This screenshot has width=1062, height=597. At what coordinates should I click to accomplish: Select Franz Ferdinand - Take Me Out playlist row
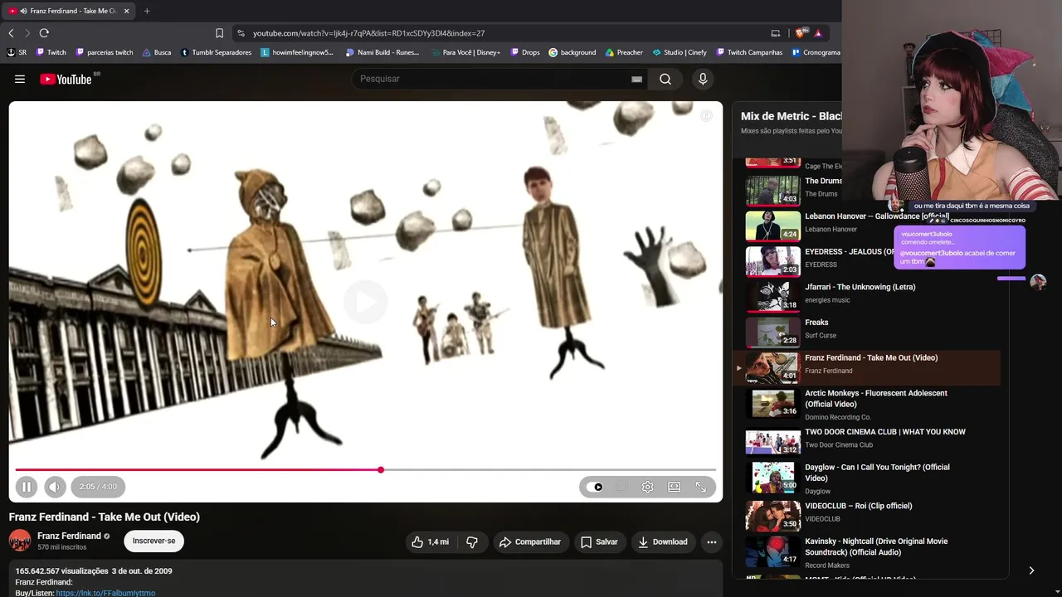pyautogui.click(x=867, y=368)
